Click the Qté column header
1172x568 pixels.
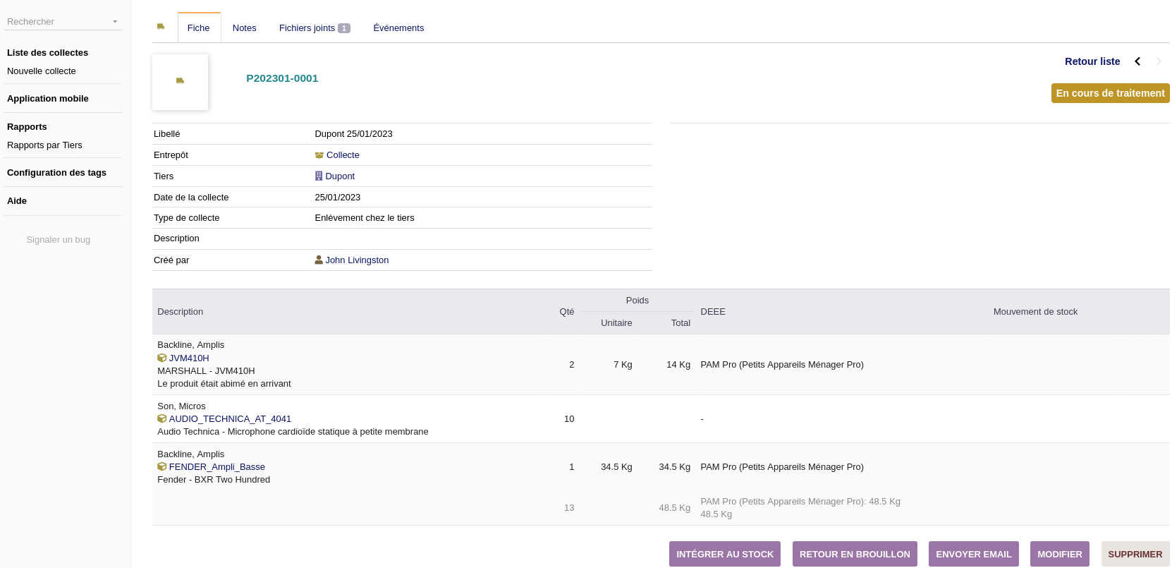[x=567, y=312]
